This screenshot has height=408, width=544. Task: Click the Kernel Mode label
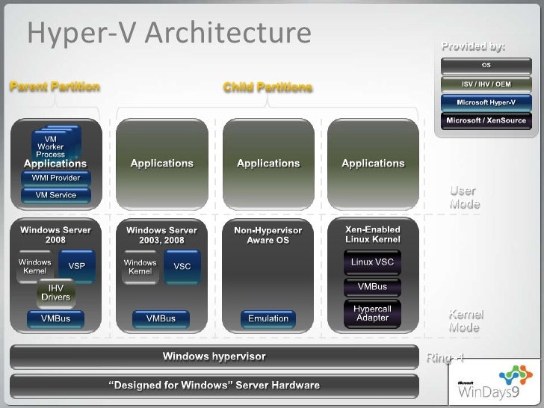[x=466, y=321]
